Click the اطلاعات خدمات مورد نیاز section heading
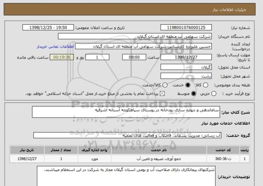The width and height of the screenshot is (263, 186). [x=226, y=123]
